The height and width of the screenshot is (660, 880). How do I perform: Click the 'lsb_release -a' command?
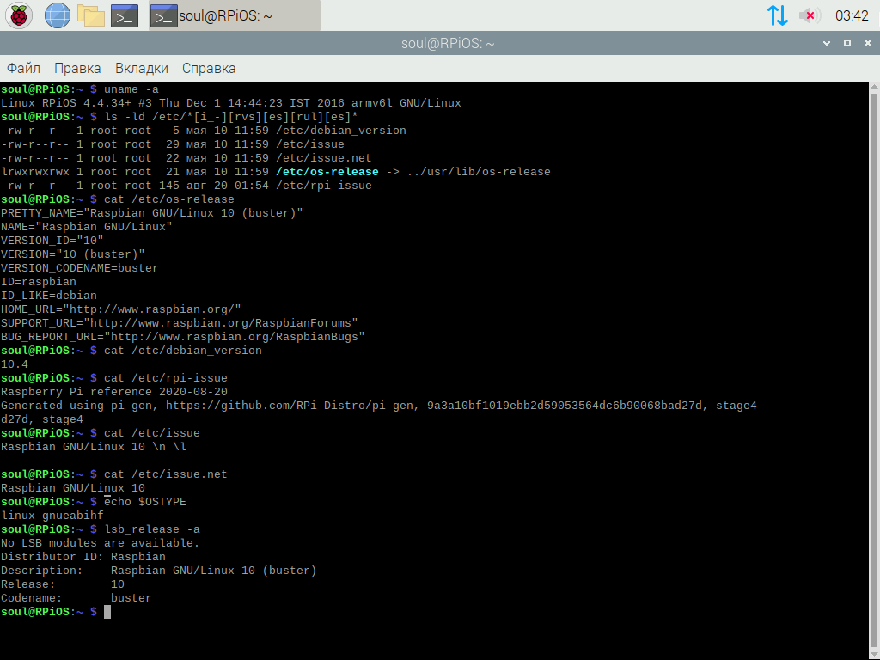[x=151, y=529]
